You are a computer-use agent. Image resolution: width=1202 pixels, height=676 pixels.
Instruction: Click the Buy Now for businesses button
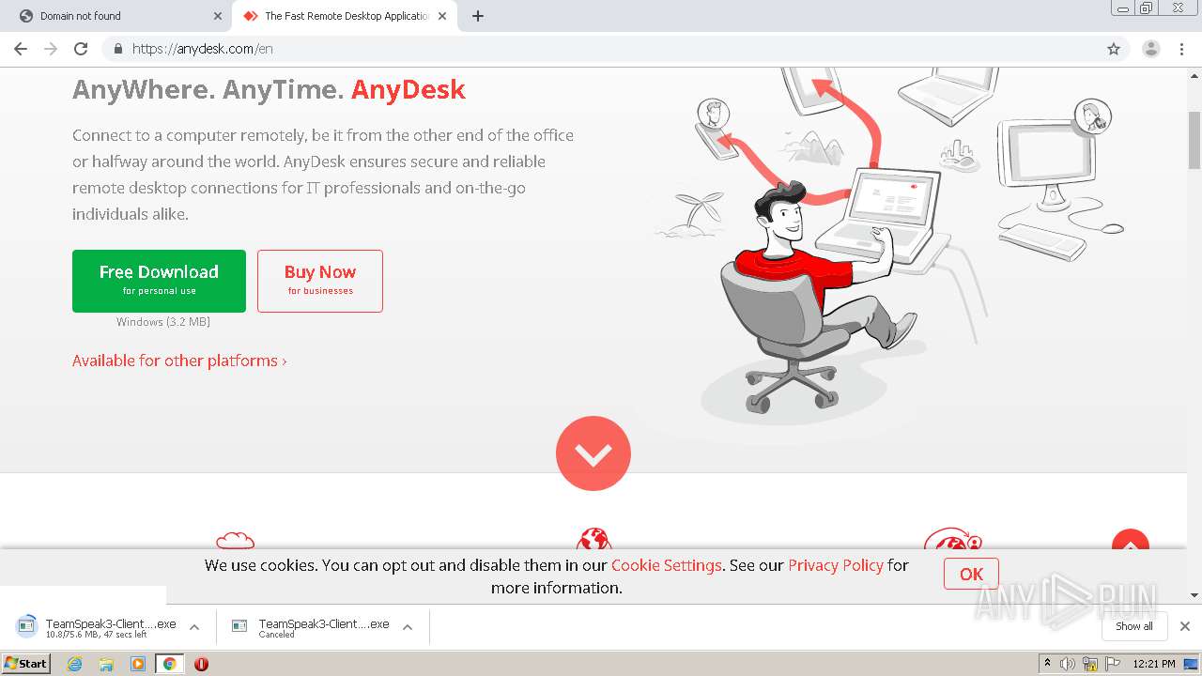tap(320, 281)
